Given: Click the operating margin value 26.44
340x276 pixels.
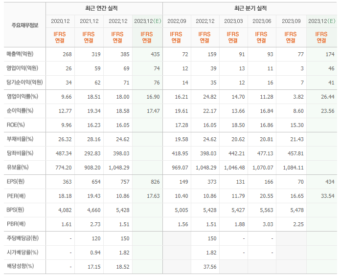Looking at the screenshot, I should (x=328, y=97).
